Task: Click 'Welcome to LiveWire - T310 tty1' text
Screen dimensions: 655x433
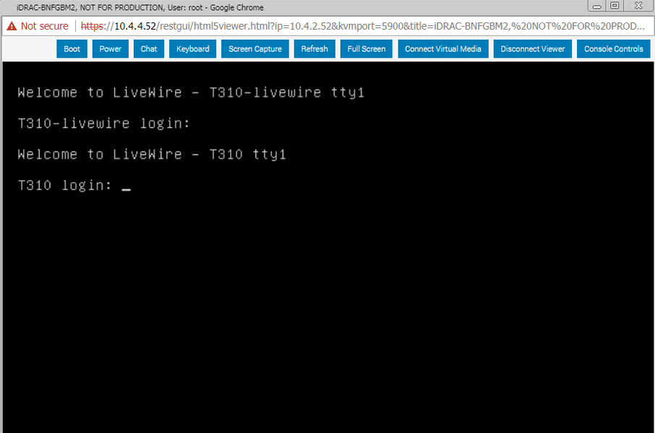Action: point(152,154)
